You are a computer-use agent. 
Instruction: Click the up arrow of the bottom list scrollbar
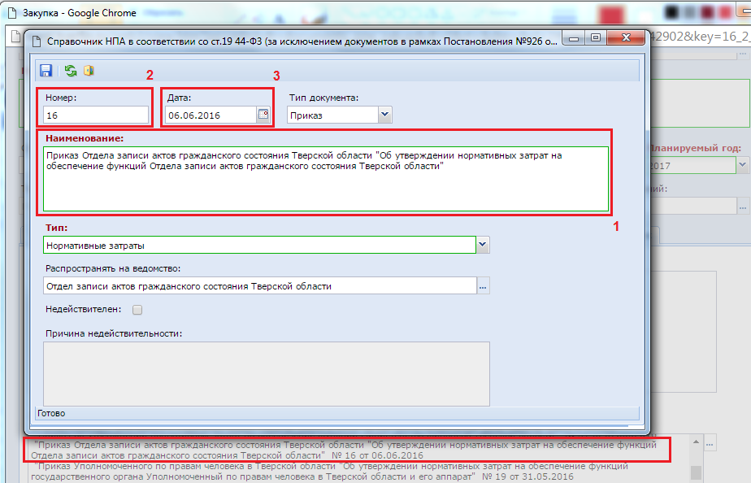(x=695, y=442)
